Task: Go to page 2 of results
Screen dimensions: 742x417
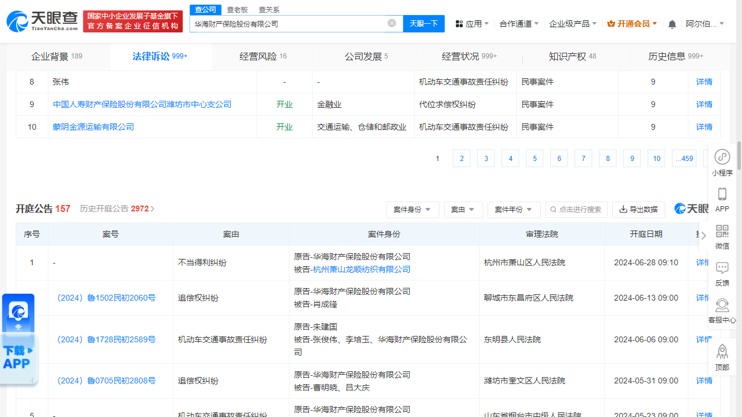Action: point(461,159)
